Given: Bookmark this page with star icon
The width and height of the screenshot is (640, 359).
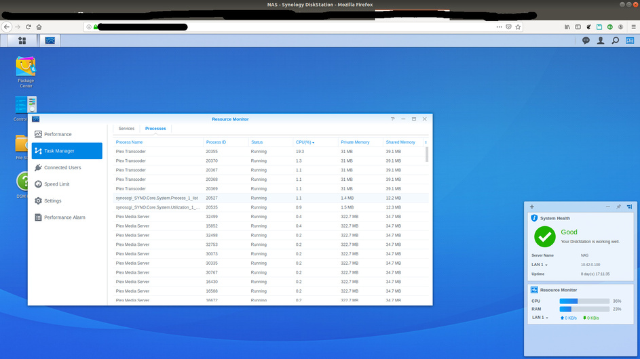Looking at the screenshot, I should pyautogui.click(x=518, y=27).
